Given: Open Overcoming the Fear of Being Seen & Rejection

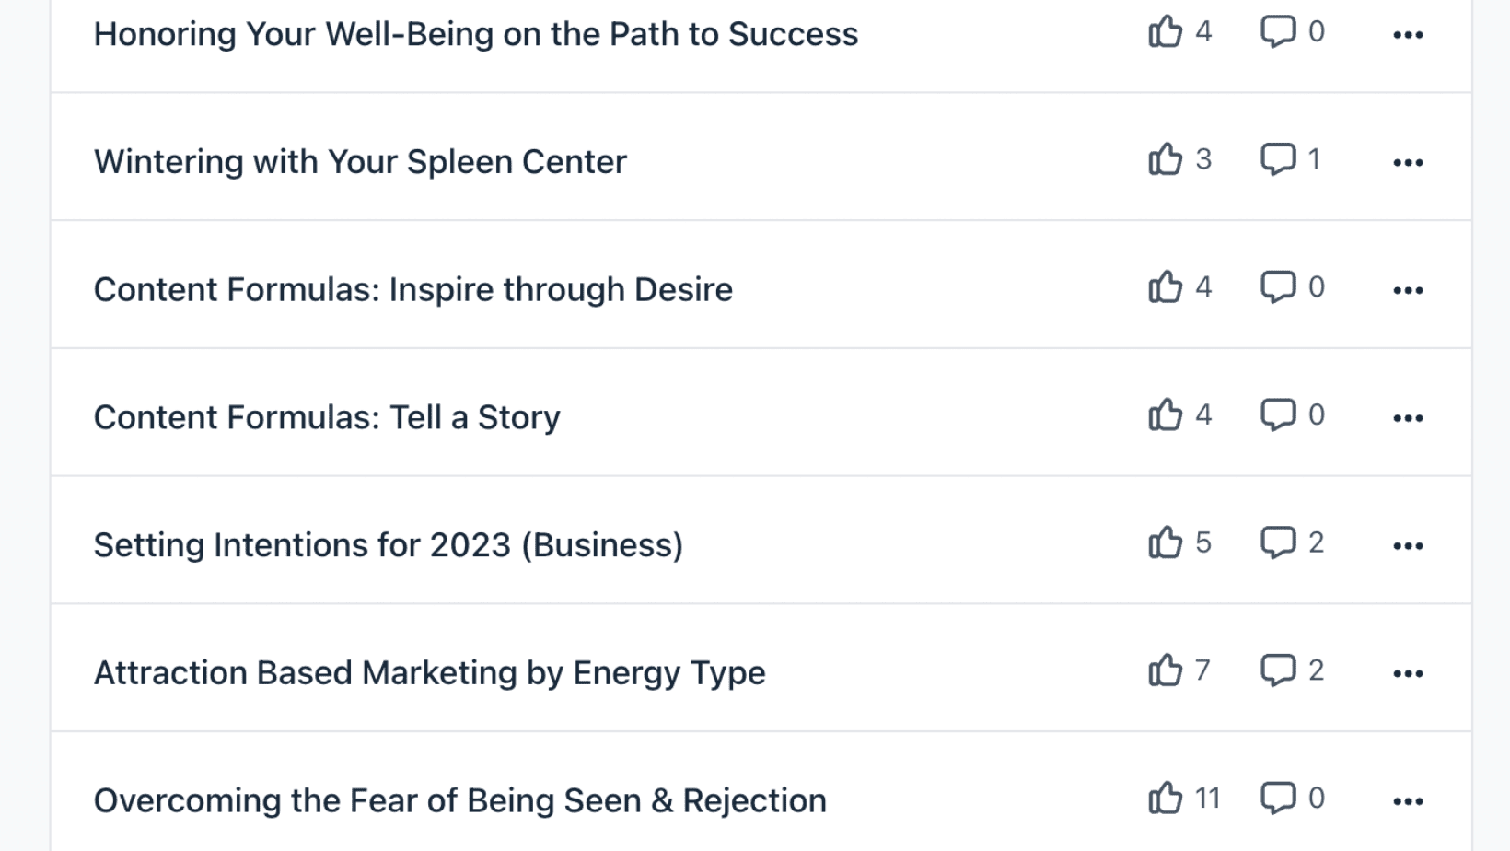Looking at the screenshot, I should click(460, 800).
